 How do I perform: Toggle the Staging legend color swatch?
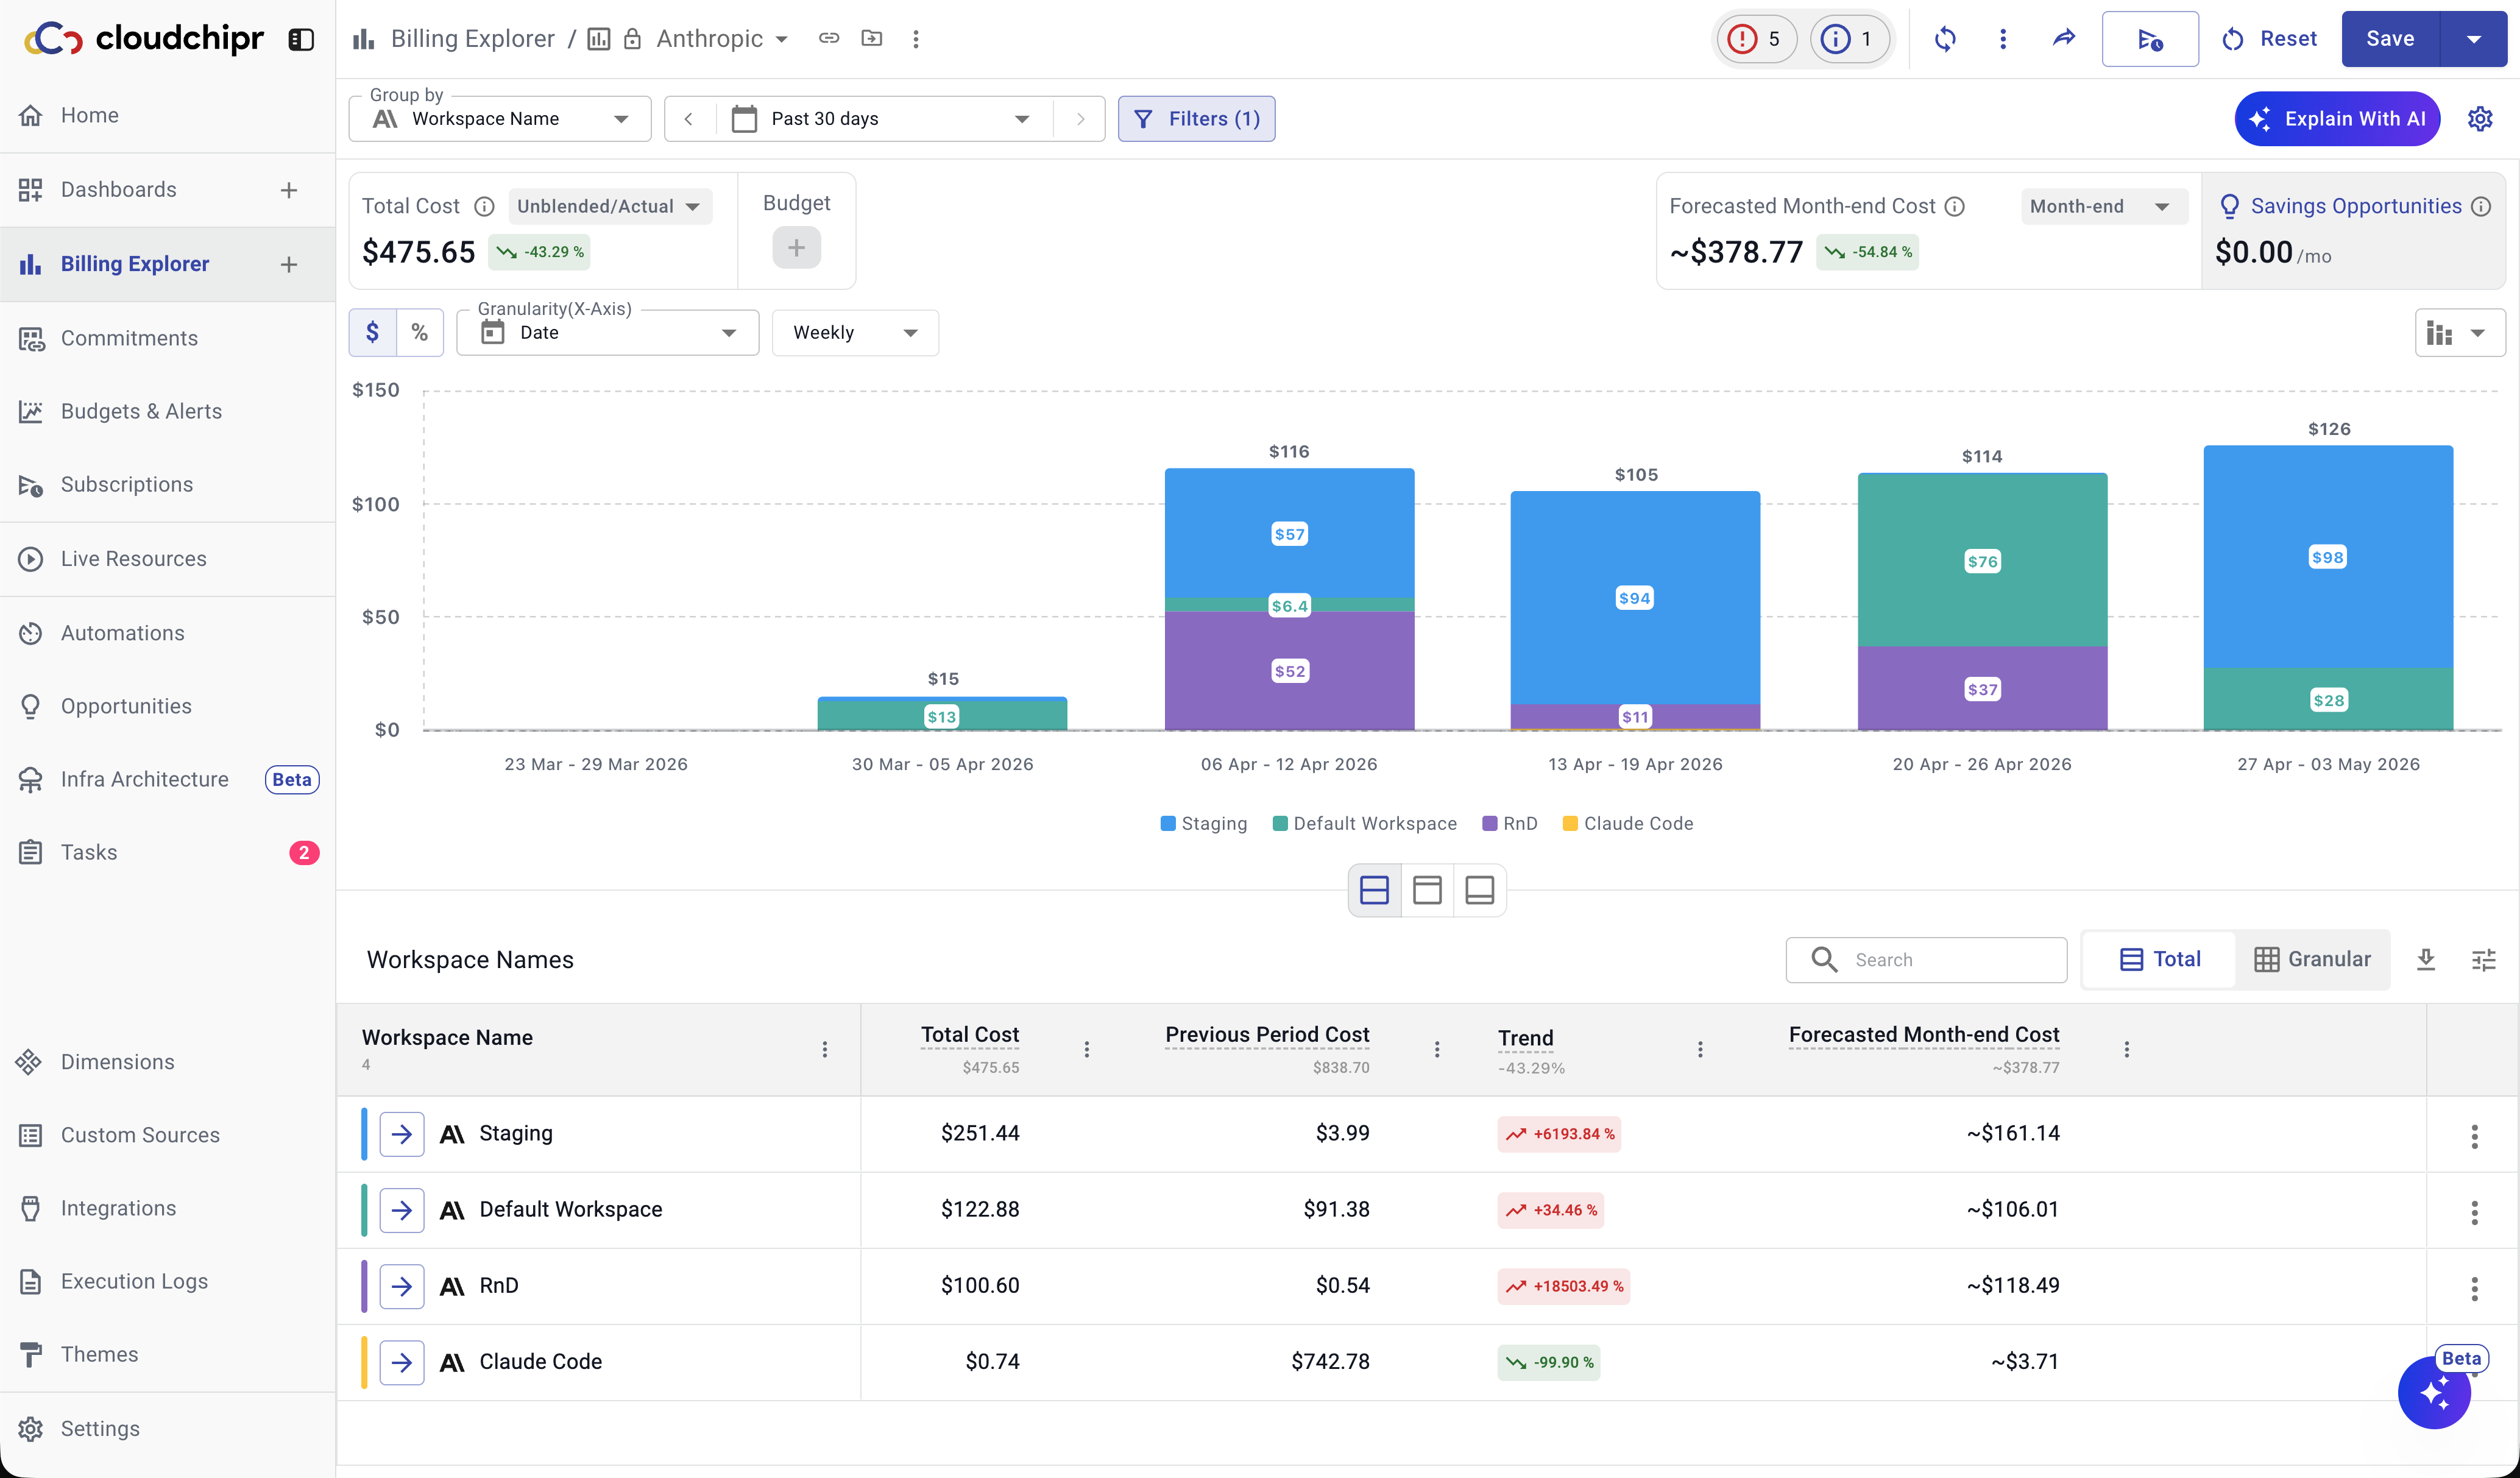1167,824
